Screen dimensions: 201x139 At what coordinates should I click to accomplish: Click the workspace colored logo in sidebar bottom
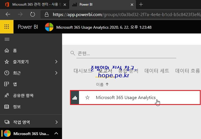[x=7, y=133]
